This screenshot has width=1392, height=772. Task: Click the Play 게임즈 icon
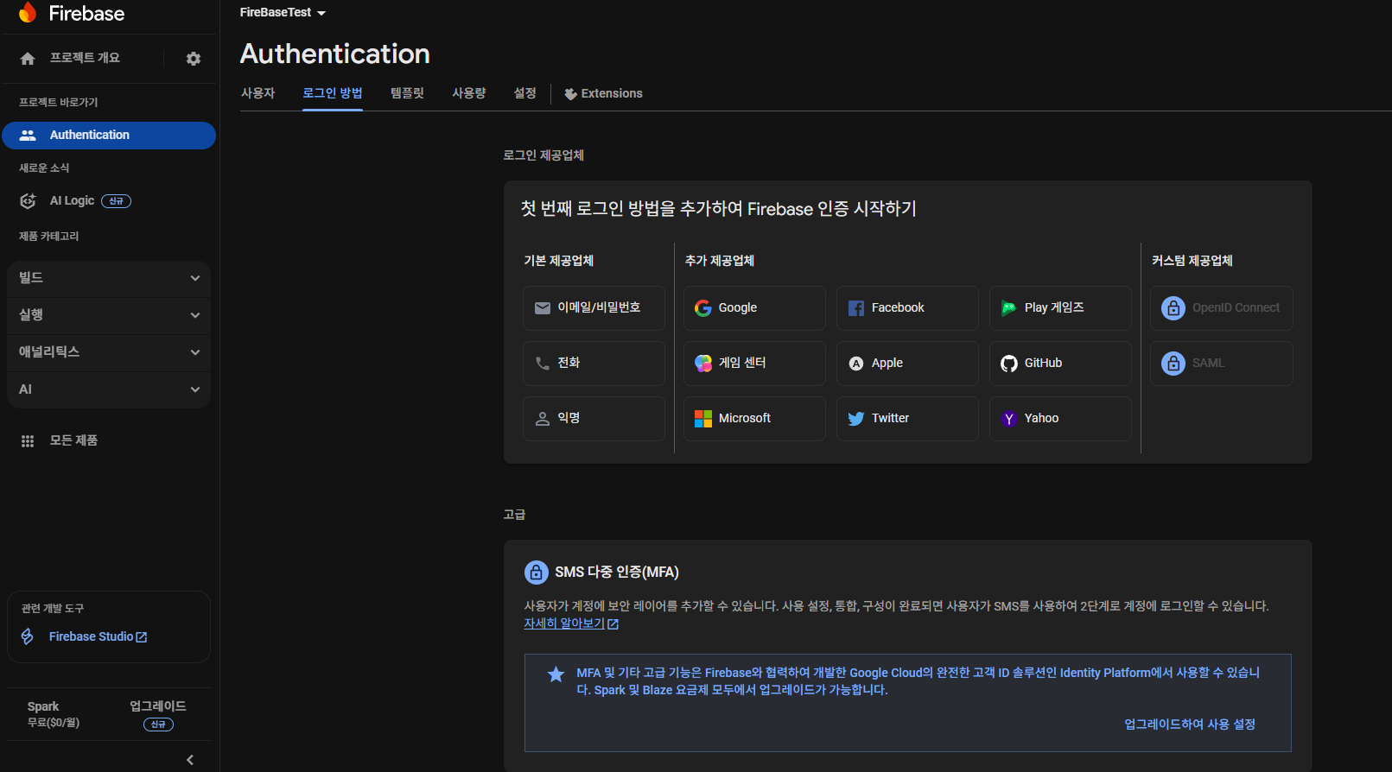pyautogui.click(x=1009, y=308)
